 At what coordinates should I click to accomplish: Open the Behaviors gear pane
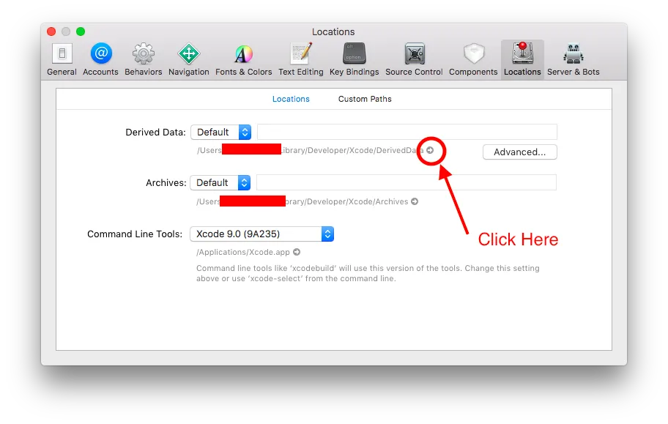pos(143,59)
